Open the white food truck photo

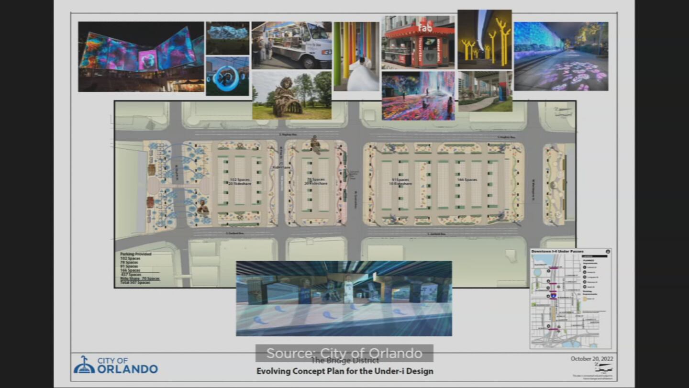pos(291,45)
